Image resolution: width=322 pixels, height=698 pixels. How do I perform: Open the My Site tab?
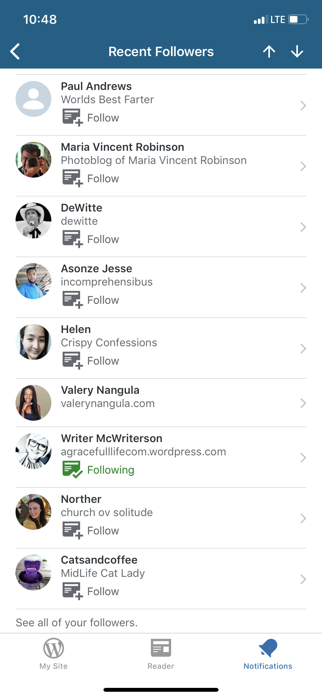(54, 654)
